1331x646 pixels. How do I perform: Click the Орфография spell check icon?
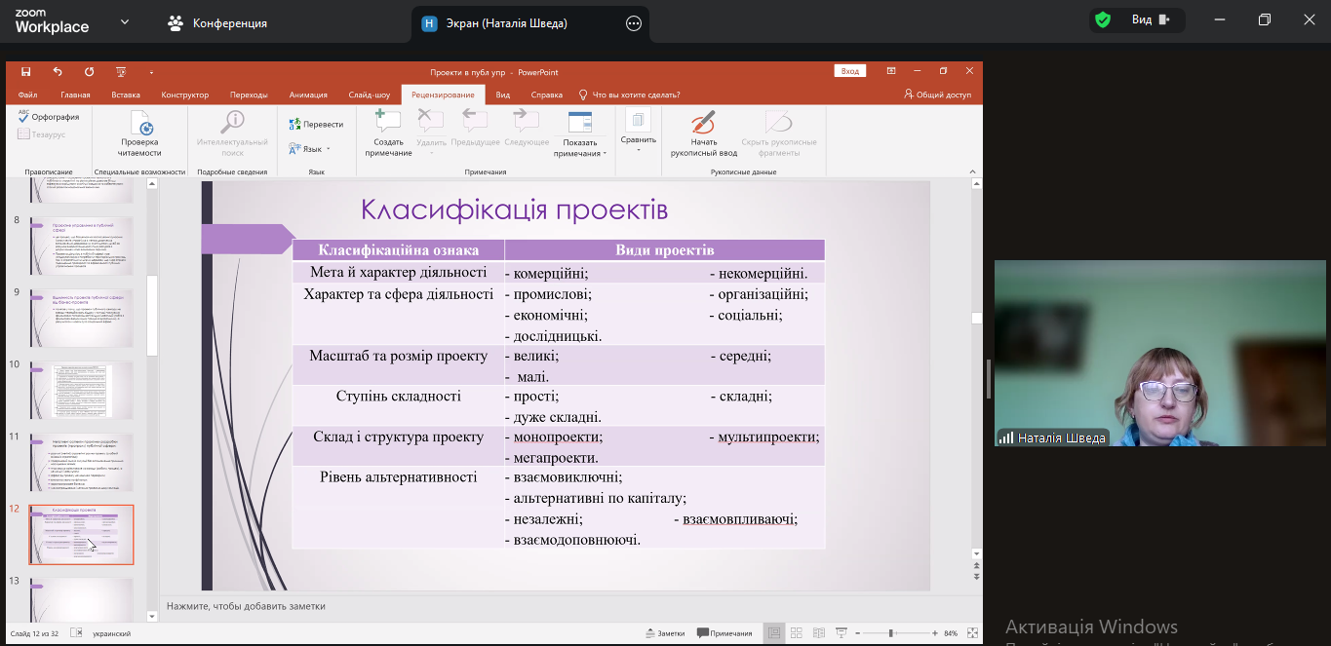pyautogui.click(x=24, y=116)
